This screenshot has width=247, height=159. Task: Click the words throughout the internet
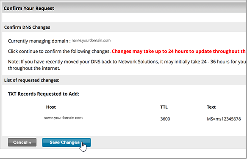click(34, 68)
